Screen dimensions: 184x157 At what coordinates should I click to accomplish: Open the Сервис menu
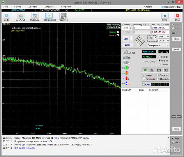tap(17, 6)
